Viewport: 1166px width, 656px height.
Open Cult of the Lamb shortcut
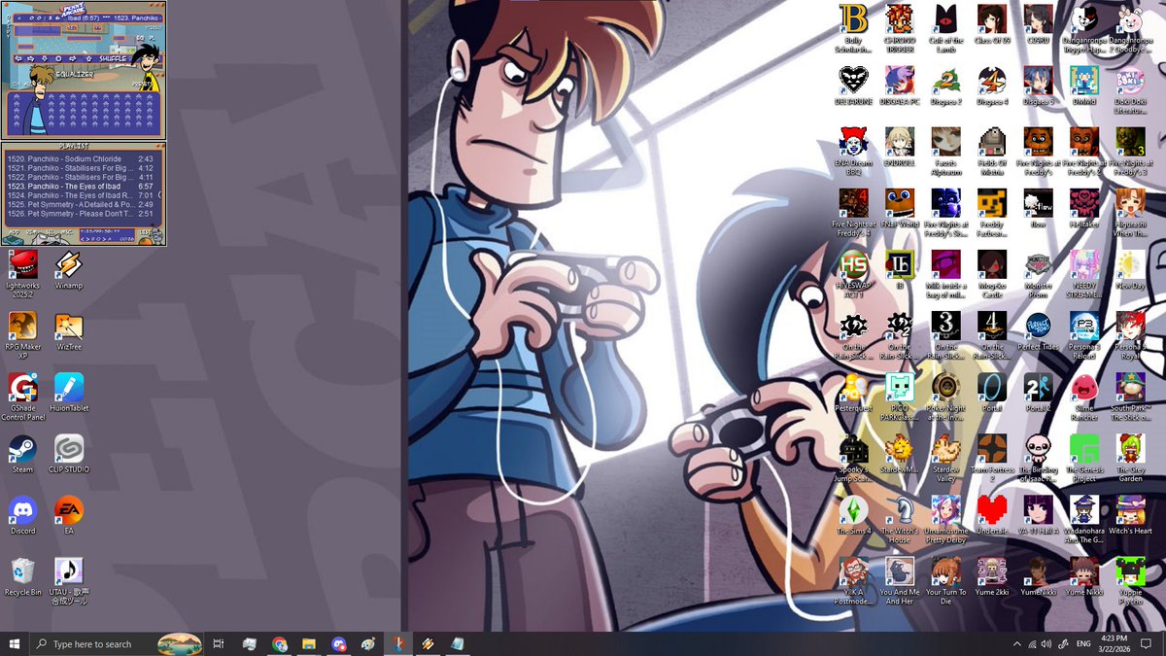[x=946, y=28]
